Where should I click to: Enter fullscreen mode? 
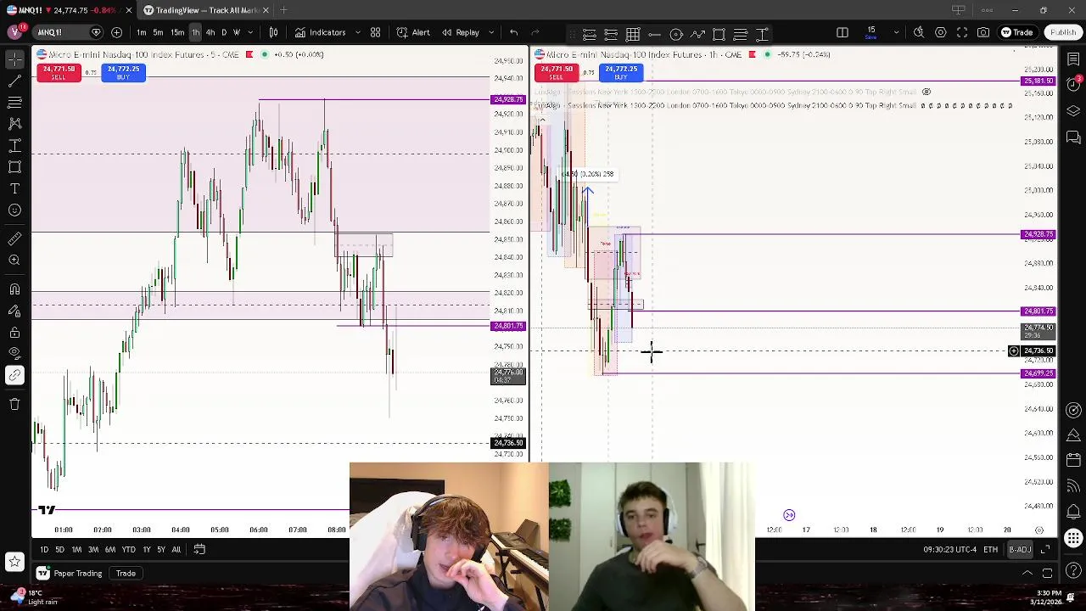962,32
